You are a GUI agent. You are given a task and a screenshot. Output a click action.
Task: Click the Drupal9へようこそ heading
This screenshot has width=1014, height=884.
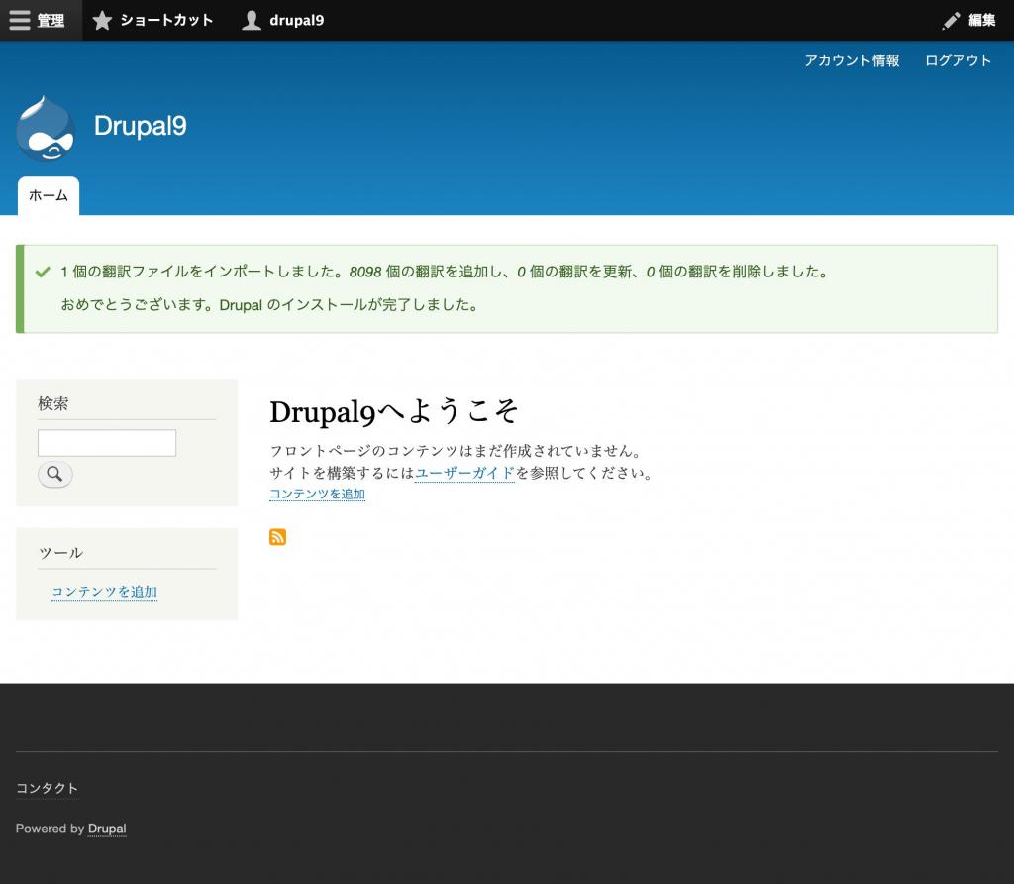[393, 411]
